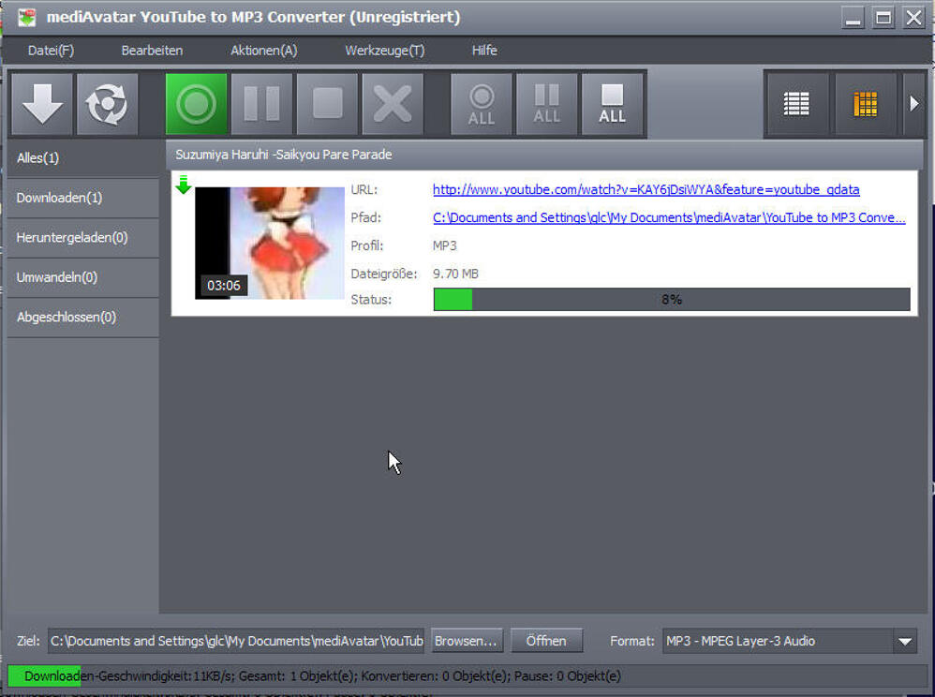Image resolution: width=935 pixels, height=697 pixels.
Task: Stop the selected download task
Action: pos(327,104)
